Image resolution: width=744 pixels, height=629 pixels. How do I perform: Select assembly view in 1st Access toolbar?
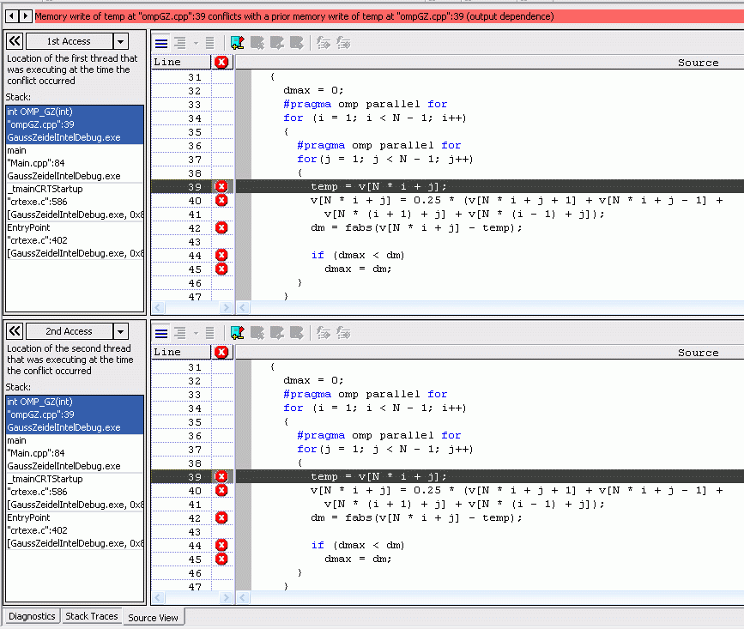(x=209, y=44)
